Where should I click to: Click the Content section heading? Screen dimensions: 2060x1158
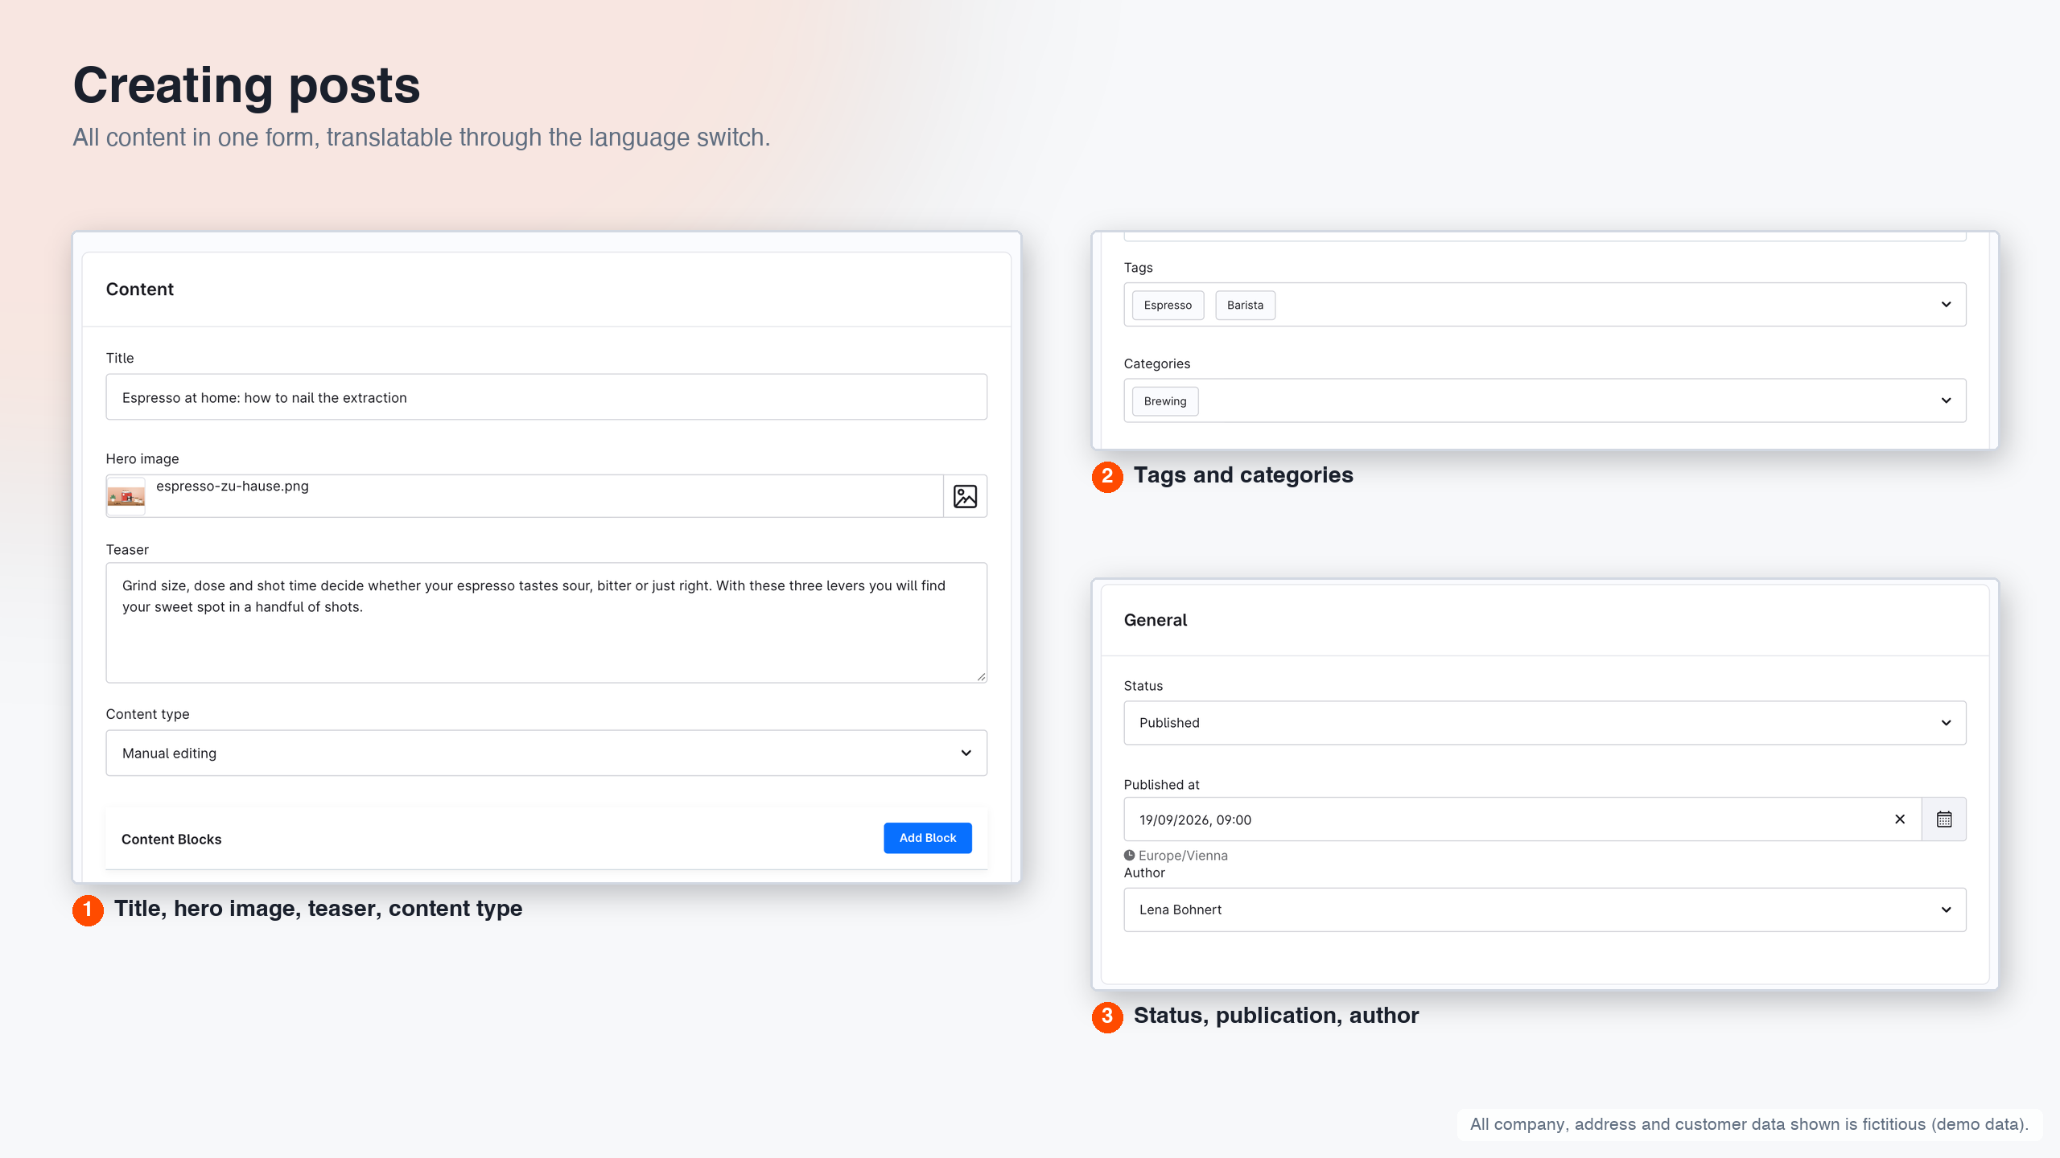click(x=140, y=289)
